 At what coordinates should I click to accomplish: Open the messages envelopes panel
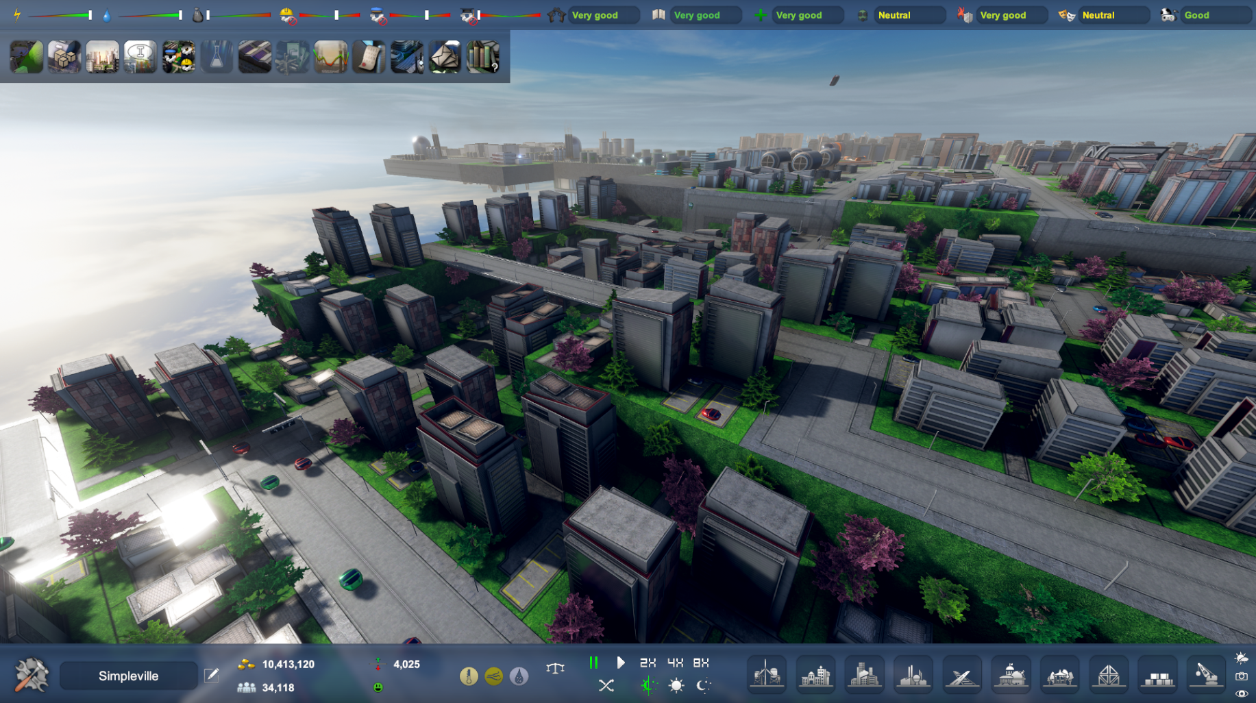(x=445, y=57)
